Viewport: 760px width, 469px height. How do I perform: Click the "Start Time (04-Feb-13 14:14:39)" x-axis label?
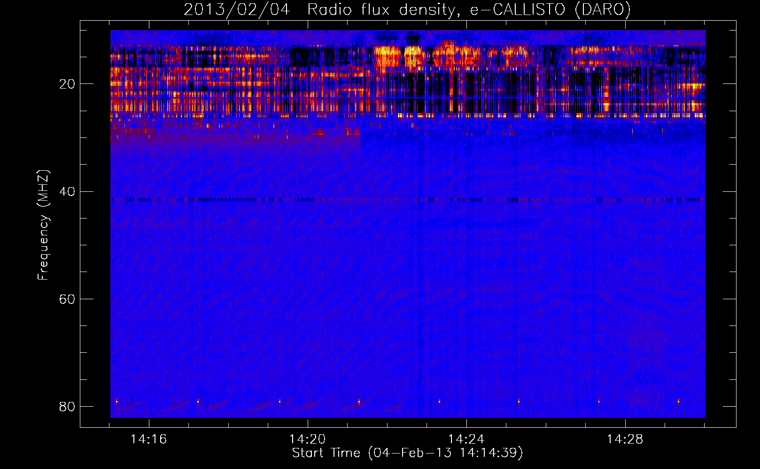(407, 453)
